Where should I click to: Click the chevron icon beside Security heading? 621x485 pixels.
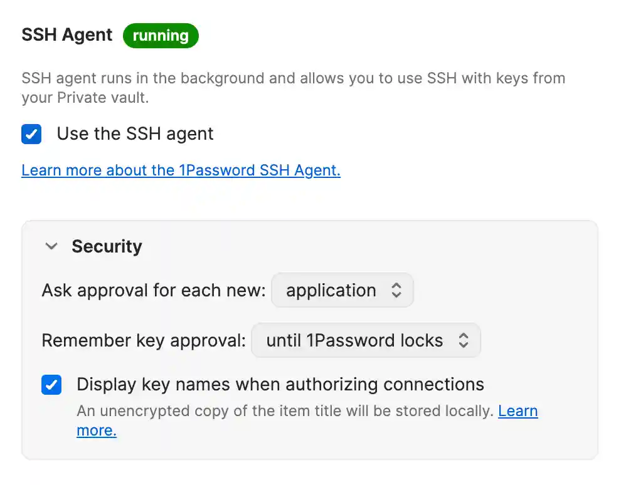51,246
